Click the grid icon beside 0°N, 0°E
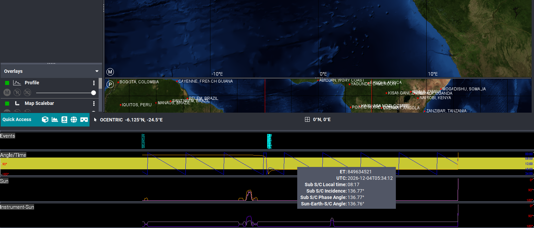Viewport: 534px width, 228px height. [307, 119]
